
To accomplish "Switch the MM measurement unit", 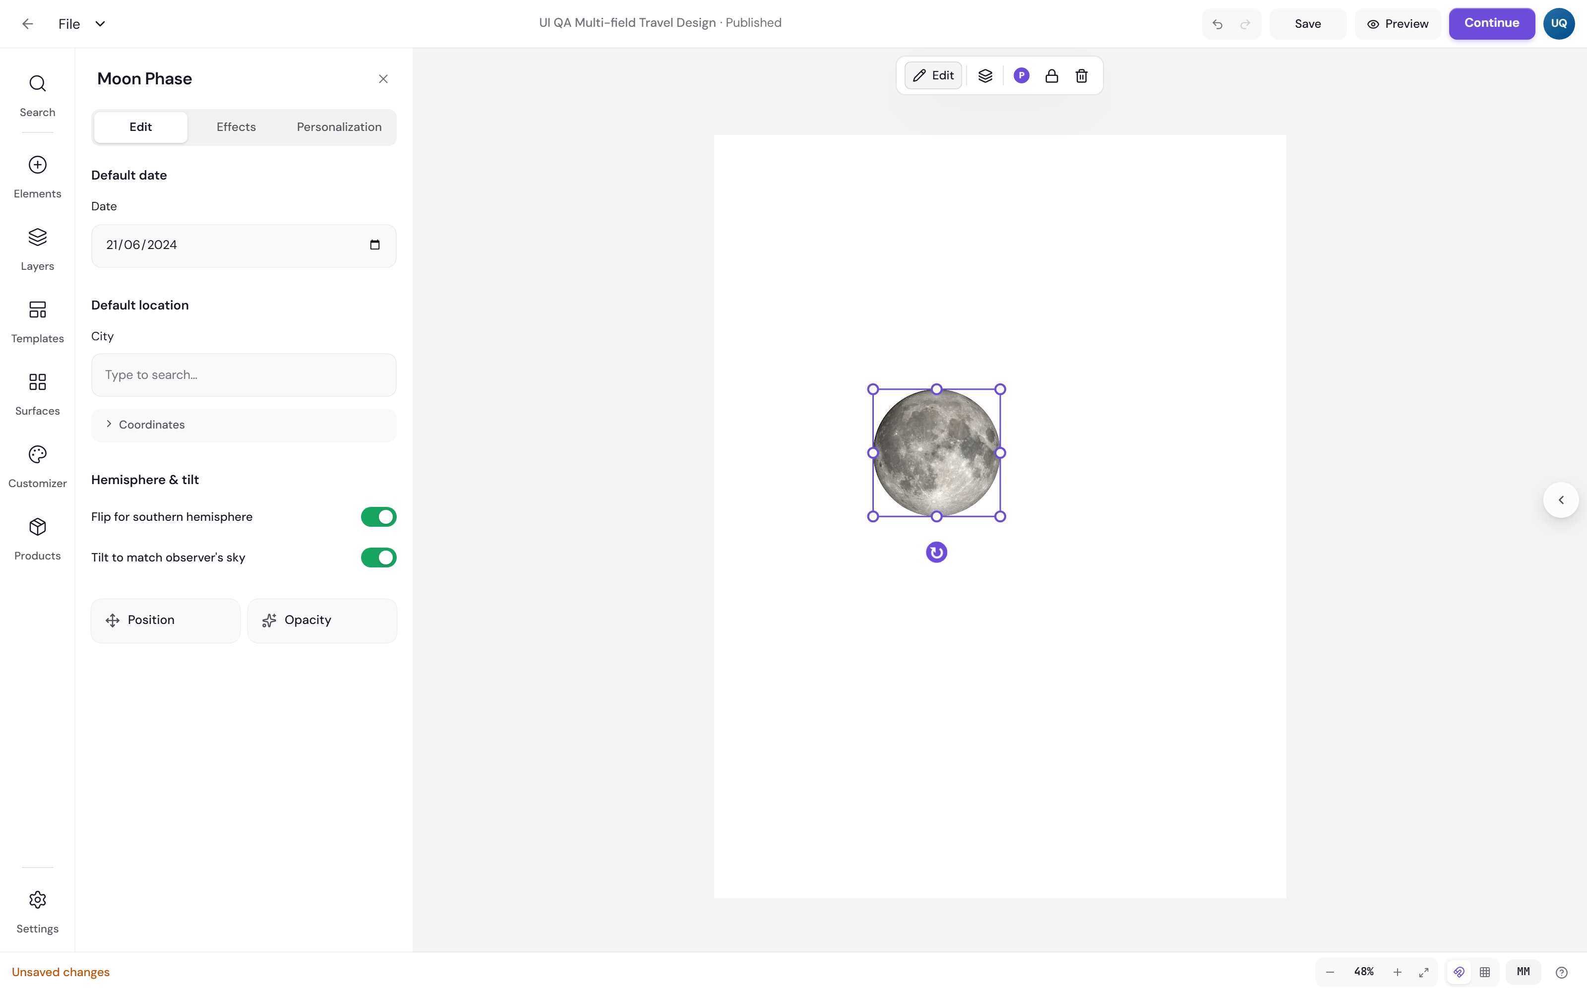I will tap(1524, 972).
